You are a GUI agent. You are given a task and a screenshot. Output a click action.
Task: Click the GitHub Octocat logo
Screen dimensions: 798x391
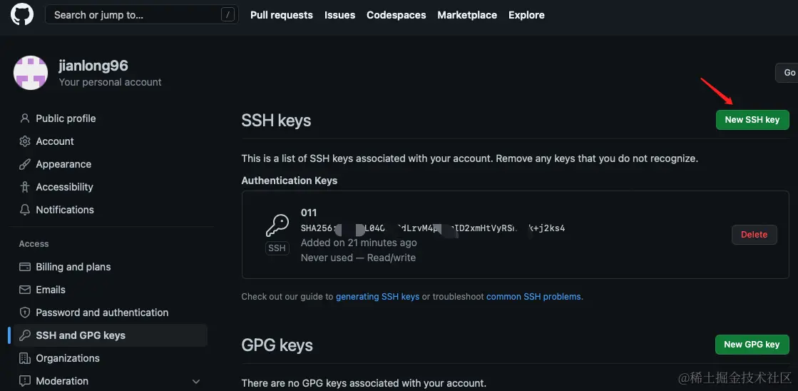tap(22, 14)
